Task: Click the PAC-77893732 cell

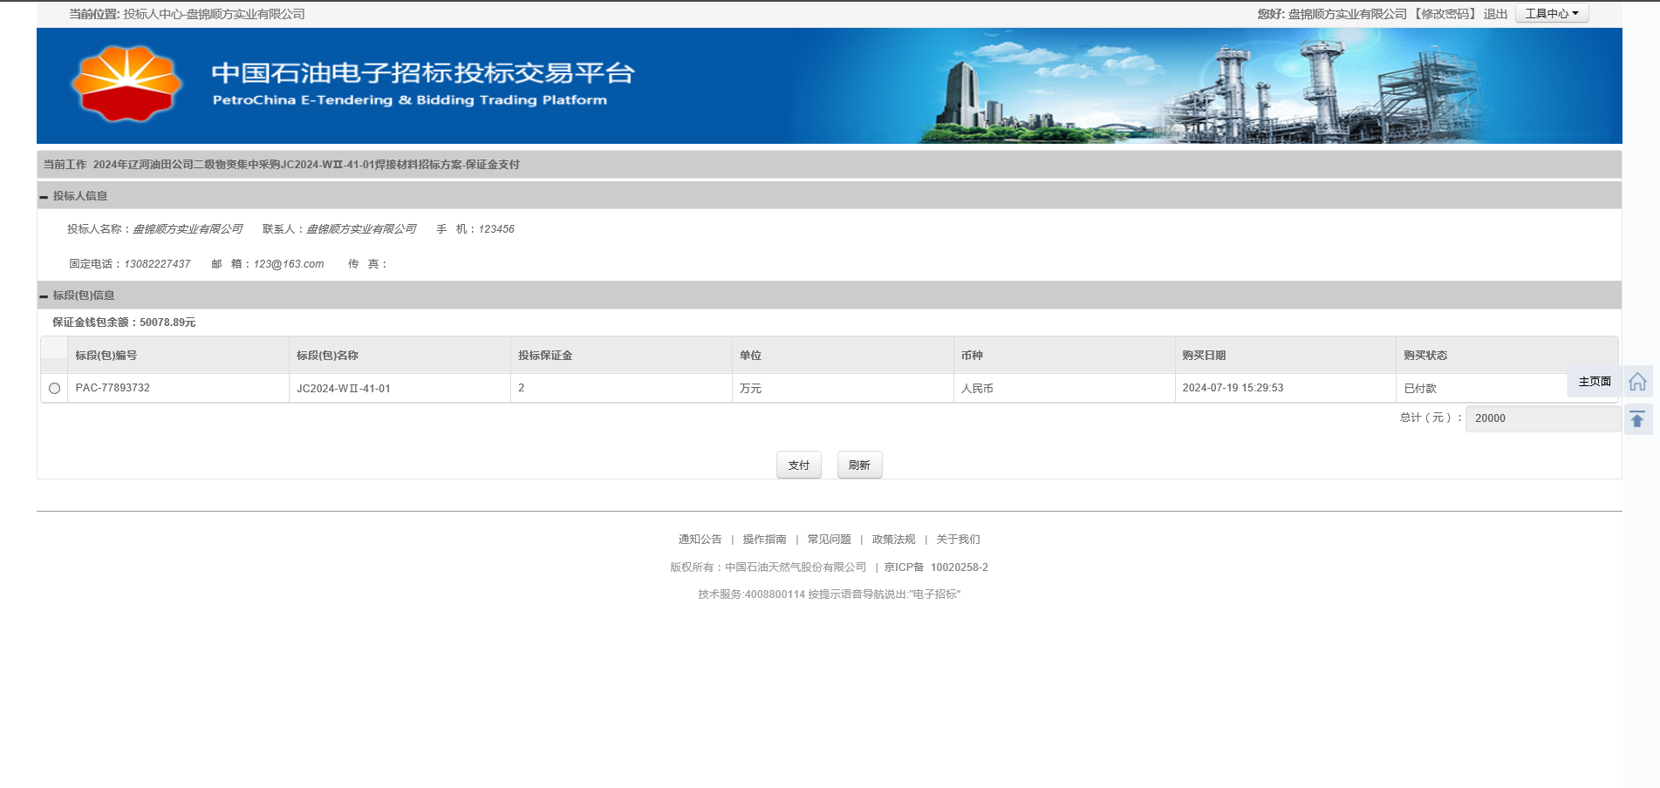Action: click(178, 388)
